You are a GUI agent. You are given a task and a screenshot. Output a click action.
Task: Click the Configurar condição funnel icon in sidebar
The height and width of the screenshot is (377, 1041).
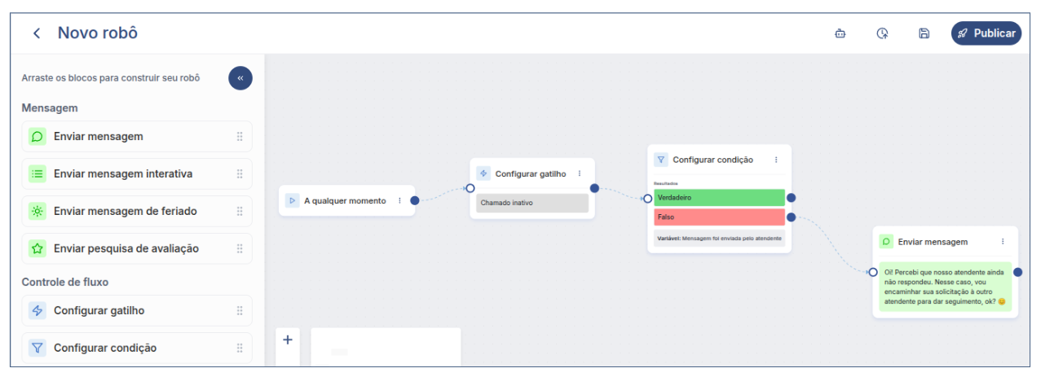(x=37, y=348)
